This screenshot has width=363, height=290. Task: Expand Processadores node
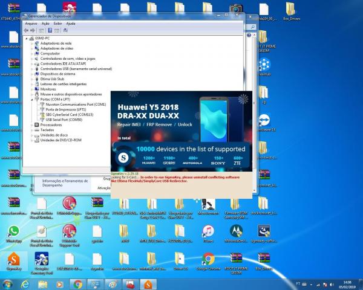click(x=31, y=125)
